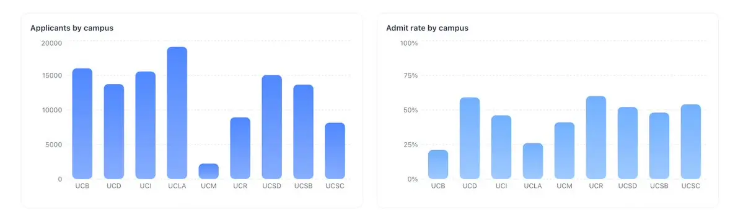743x223 pixels.
Task: Click the UCI bar in Applicants chart
Action: coord(146,125)
